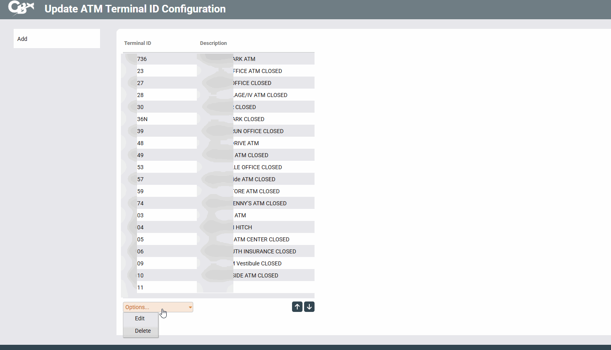Click the move down arrow button
The image size is (611, 350).
pos(309,307)
